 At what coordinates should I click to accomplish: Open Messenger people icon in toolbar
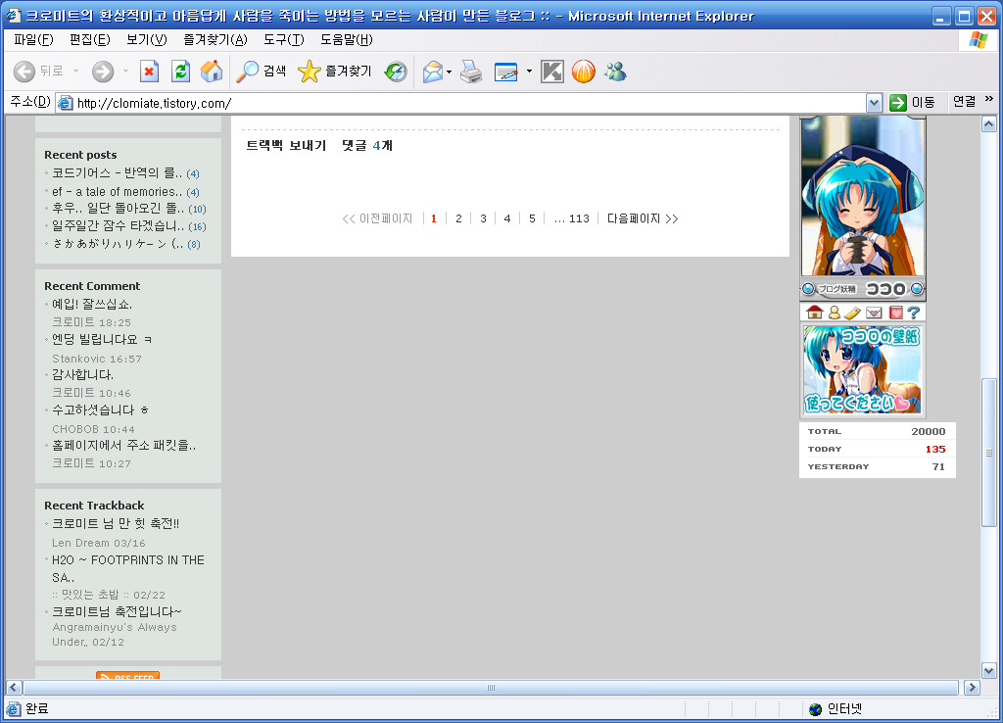615,71
